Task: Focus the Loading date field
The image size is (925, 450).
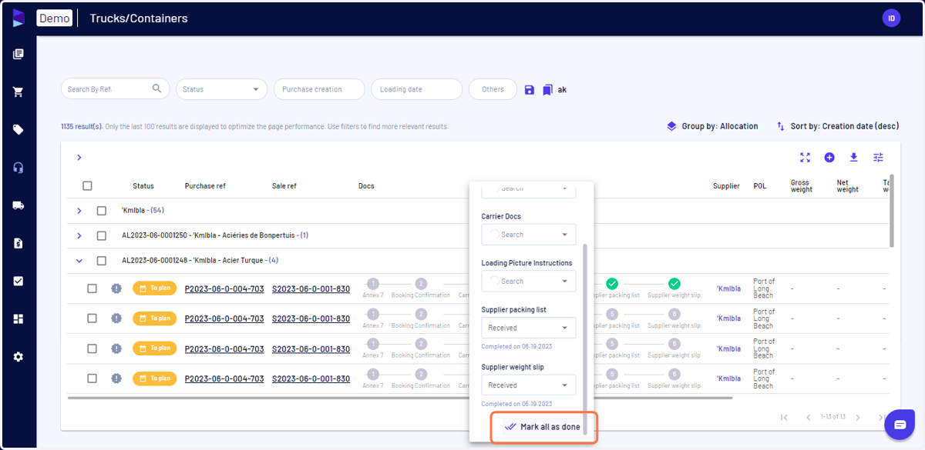Action: point(417,89)
